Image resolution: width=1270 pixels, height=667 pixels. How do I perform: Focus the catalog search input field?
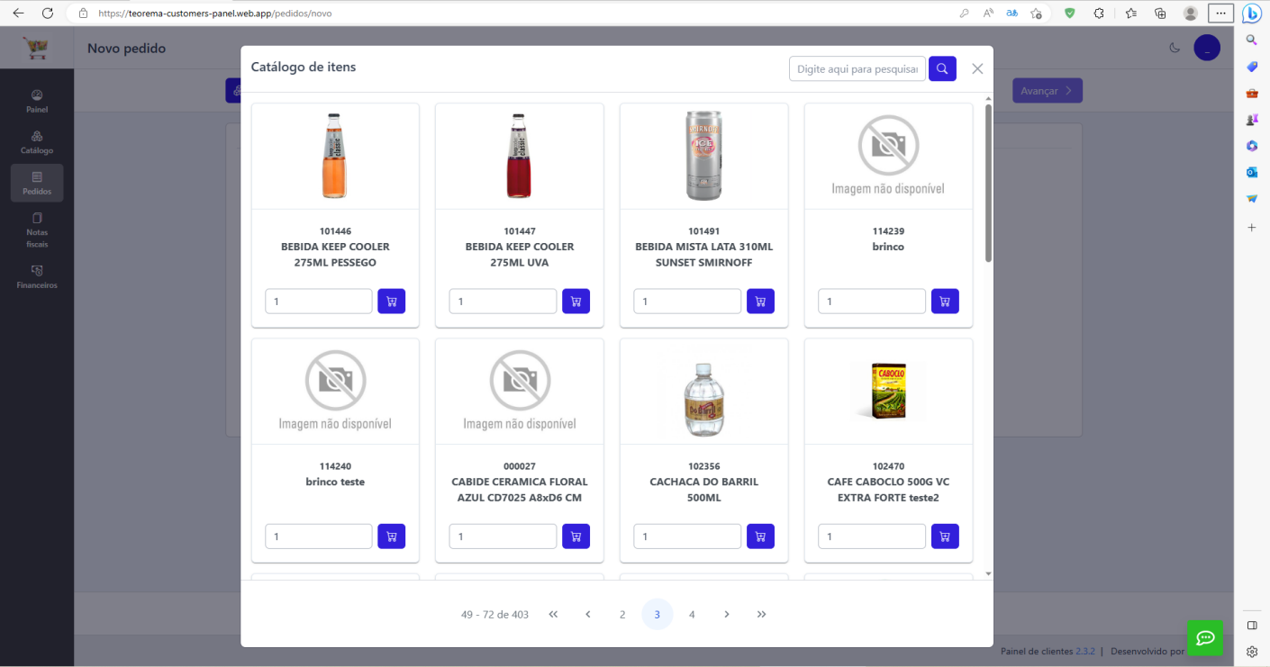point(857,68)
